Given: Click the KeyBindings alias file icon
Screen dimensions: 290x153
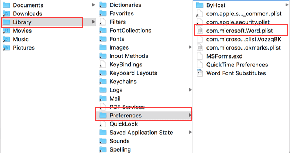Looking at the screenshot, I should click(103, 64).
